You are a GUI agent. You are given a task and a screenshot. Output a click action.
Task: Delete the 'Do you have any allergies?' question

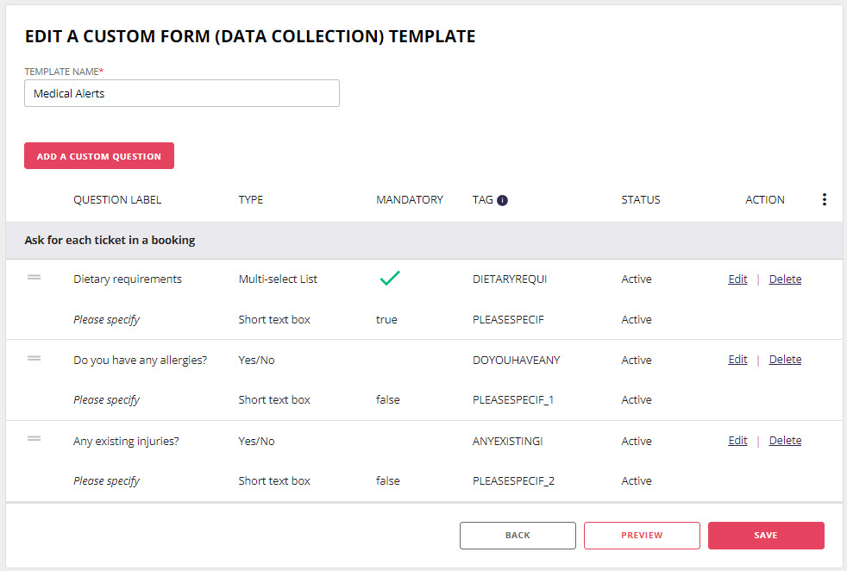click(785, 360)
